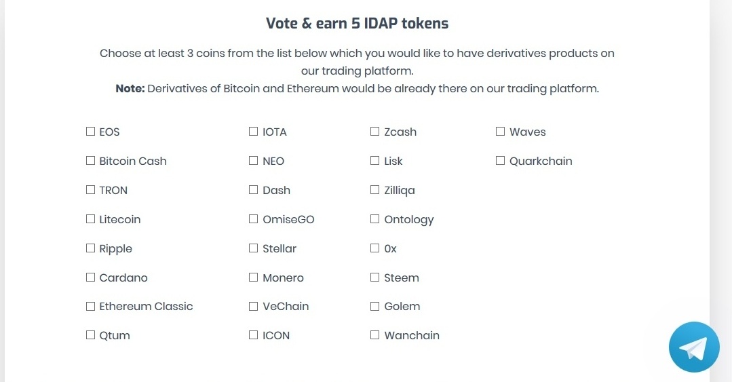Vote for Quarkchain via checkbox
Image resolution: width=732 pixels, height=382 pixels.
[x=501, y=161]
